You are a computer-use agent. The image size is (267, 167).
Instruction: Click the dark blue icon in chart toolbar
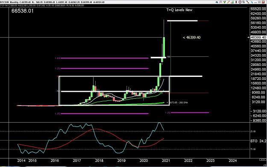217,2
